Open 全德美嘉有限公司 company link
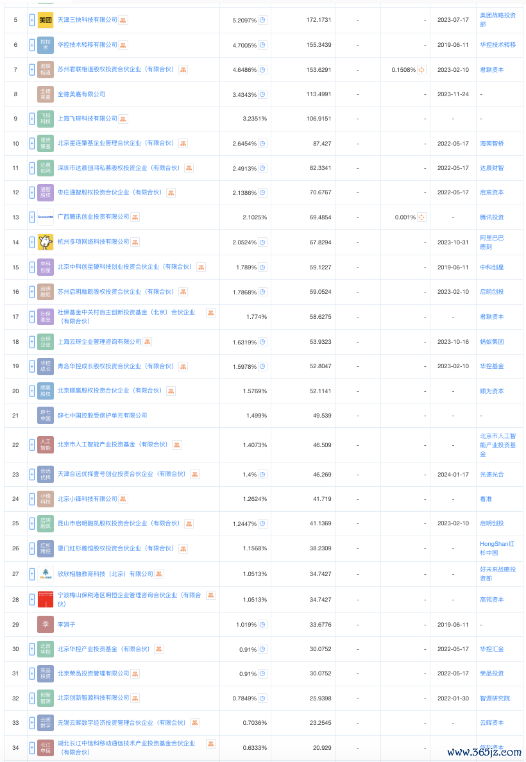The image size is (526, 762). tap(81, 94)
